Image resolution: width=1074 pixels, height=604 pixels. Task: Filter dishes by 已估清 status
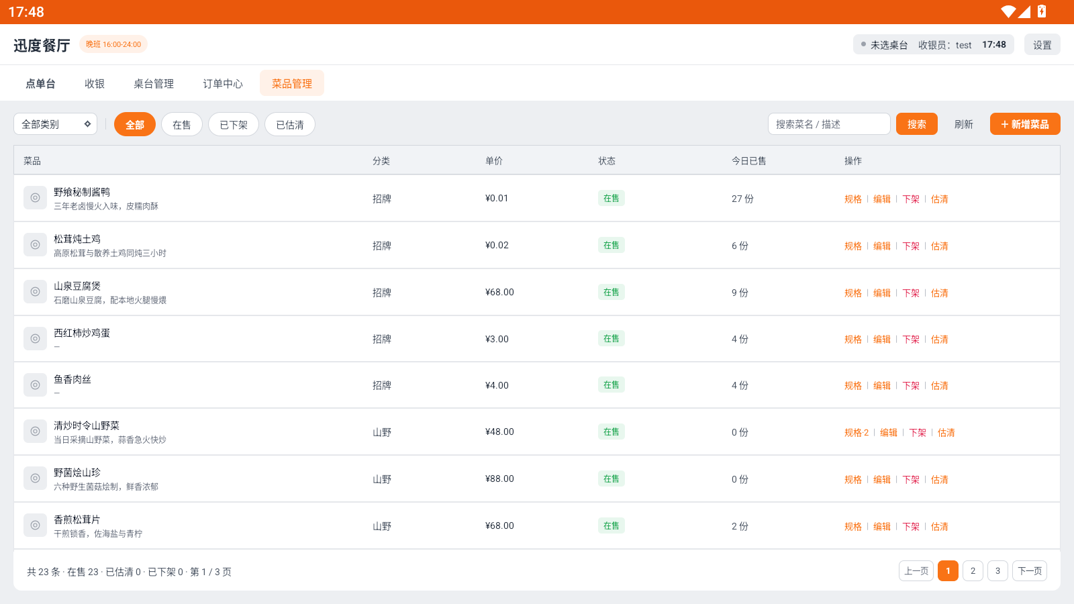[x=290, y=124]
